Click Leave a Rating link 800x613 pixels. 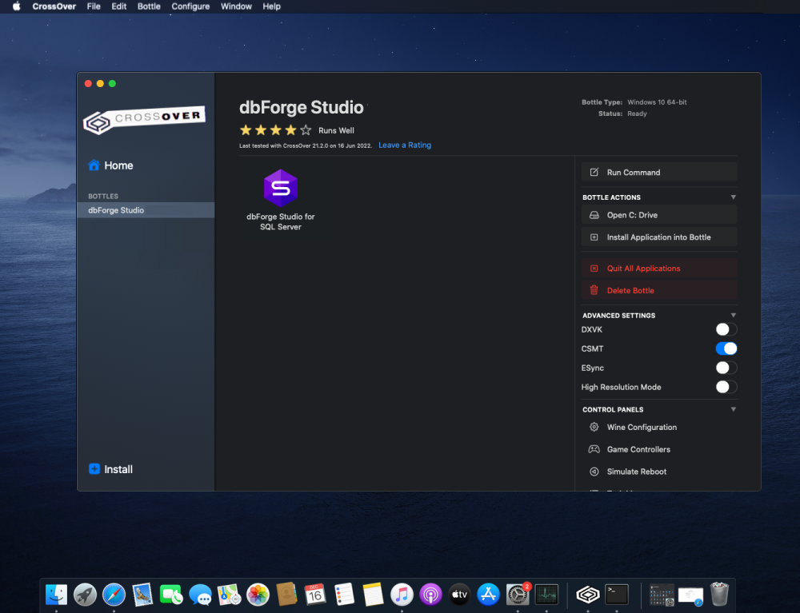coord(405,145)
